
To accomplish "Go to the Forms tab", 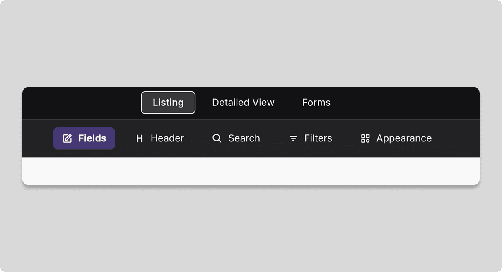I will click(x=316, y=103).
